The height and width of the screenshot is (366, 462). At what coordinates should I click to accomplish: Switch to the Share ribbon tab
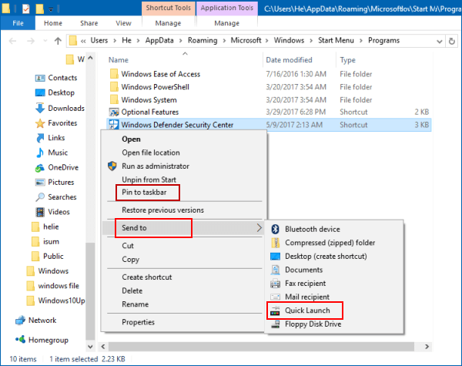click(x=89, y=23)
